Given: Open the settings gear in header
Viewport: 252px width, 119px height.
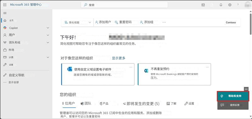Looking at the screenshot, I should click(230, 5).
